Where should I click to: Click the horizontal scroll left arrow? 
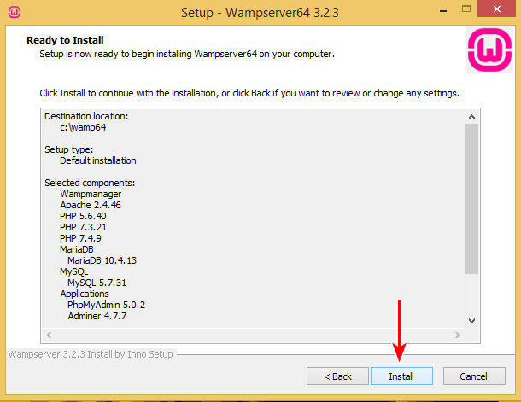click(49, 335)
